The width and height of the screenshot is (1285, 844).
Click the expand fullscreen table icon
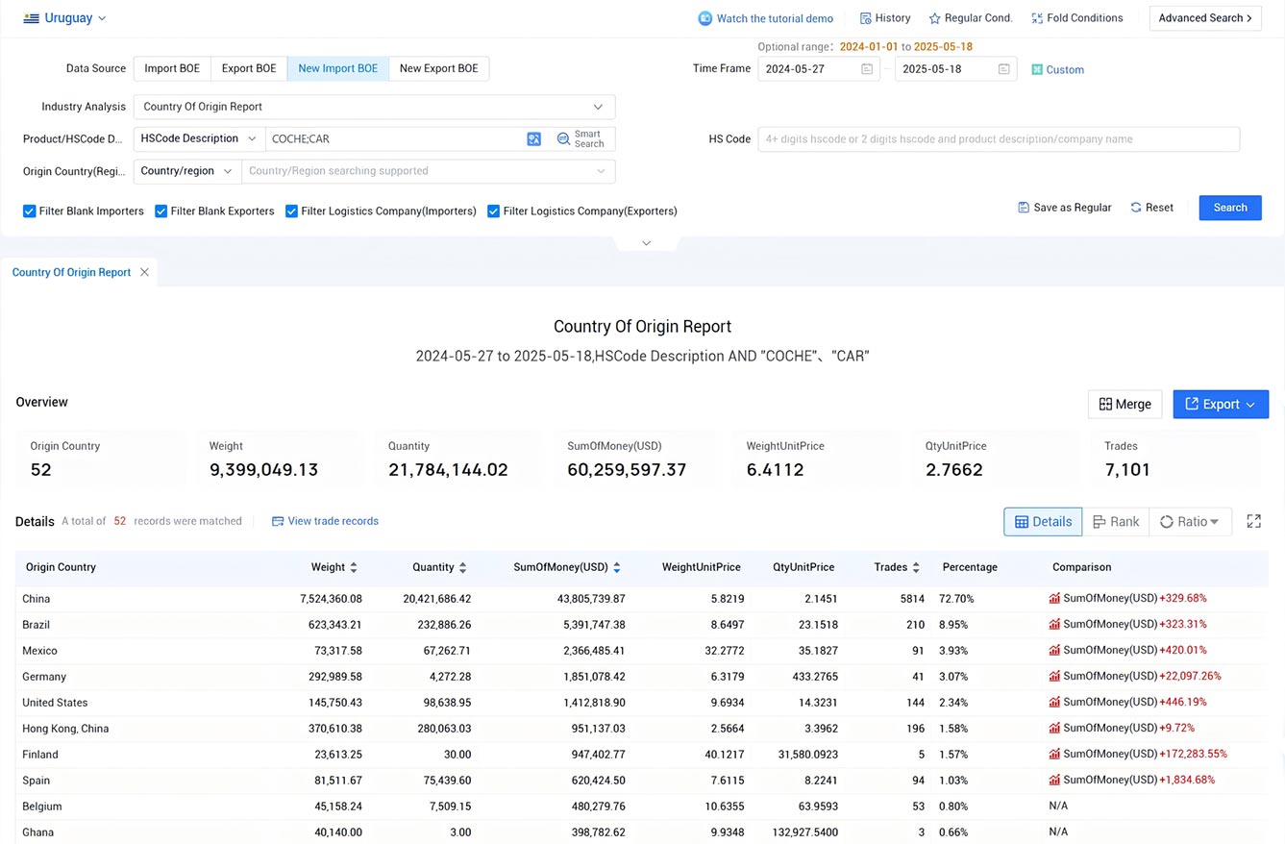click(x=1253, y=521)
